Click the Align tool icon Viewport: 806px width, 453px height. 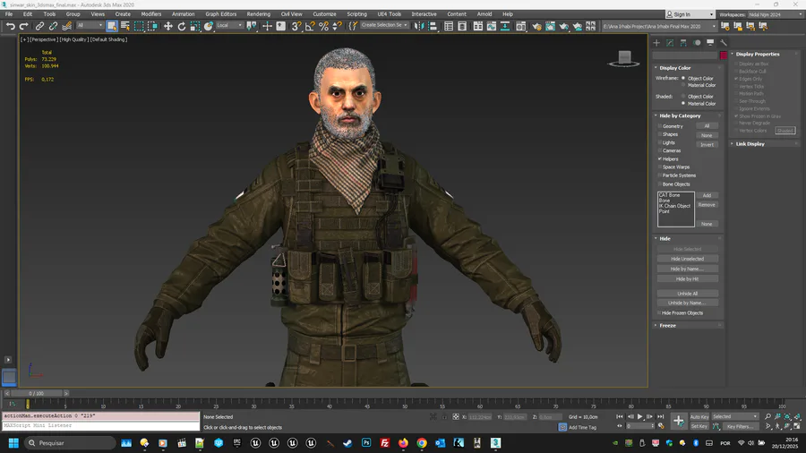(433, 26)
